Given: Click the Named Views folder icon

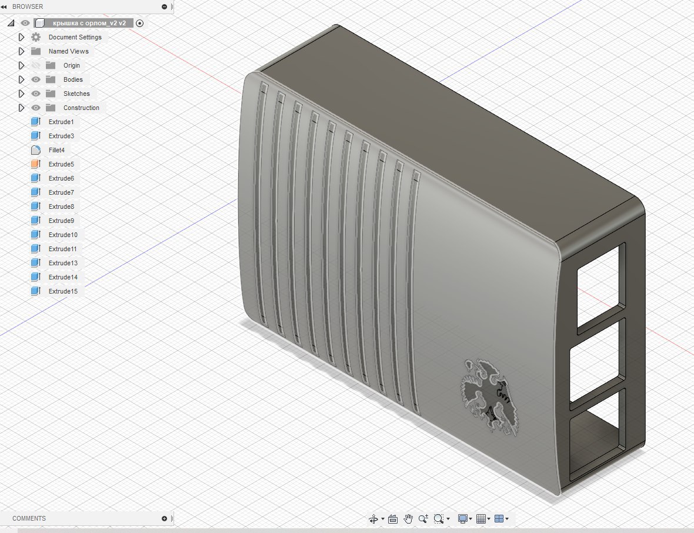Looking at the screenshot, I should [36, 51].
